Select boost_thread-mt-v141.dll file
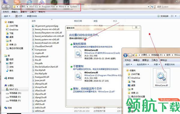The height and width of the screenshot is (114, 180). click(x=46, y=43)
